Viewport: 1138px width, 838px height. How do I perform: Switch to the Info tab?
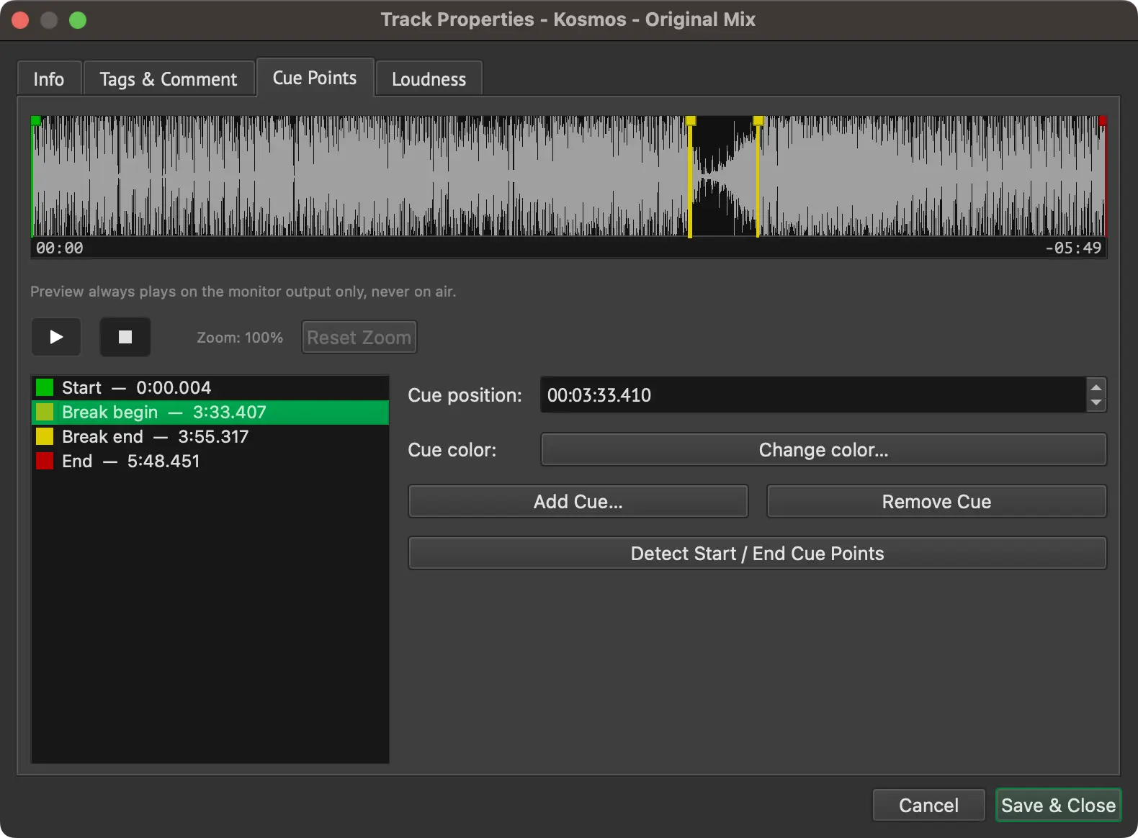pyautogui.click(x=49, y=78)
